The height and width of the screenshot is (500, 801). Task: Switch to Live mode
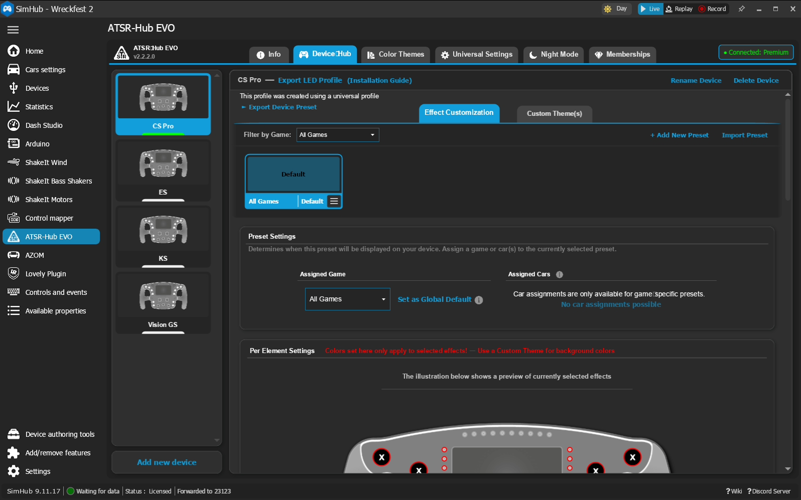[650, 9]
